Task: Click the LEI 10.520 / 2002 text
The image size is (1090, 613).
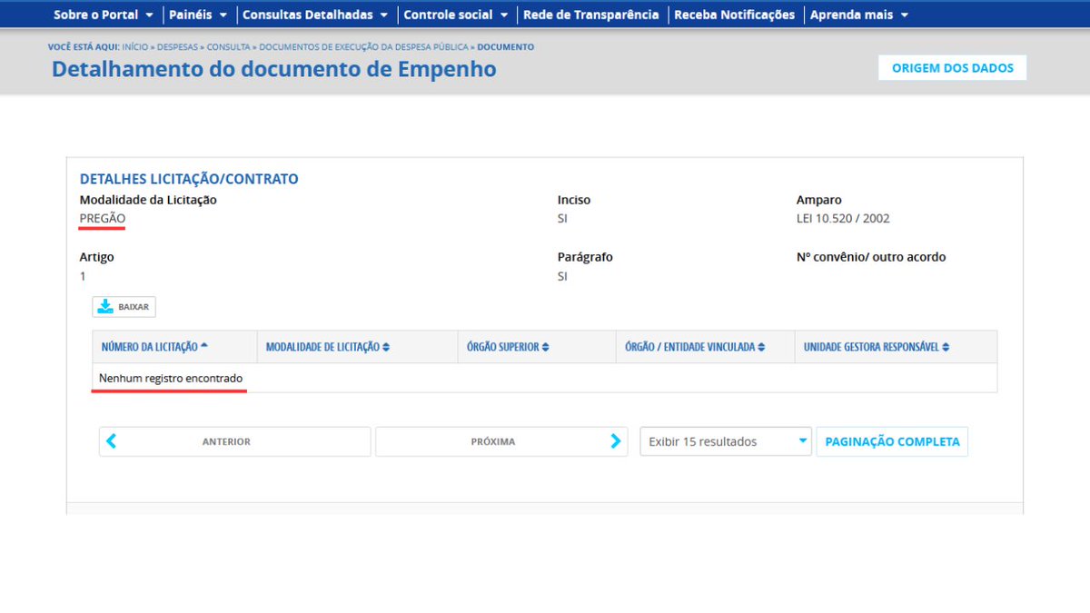Action: [843, 219]
